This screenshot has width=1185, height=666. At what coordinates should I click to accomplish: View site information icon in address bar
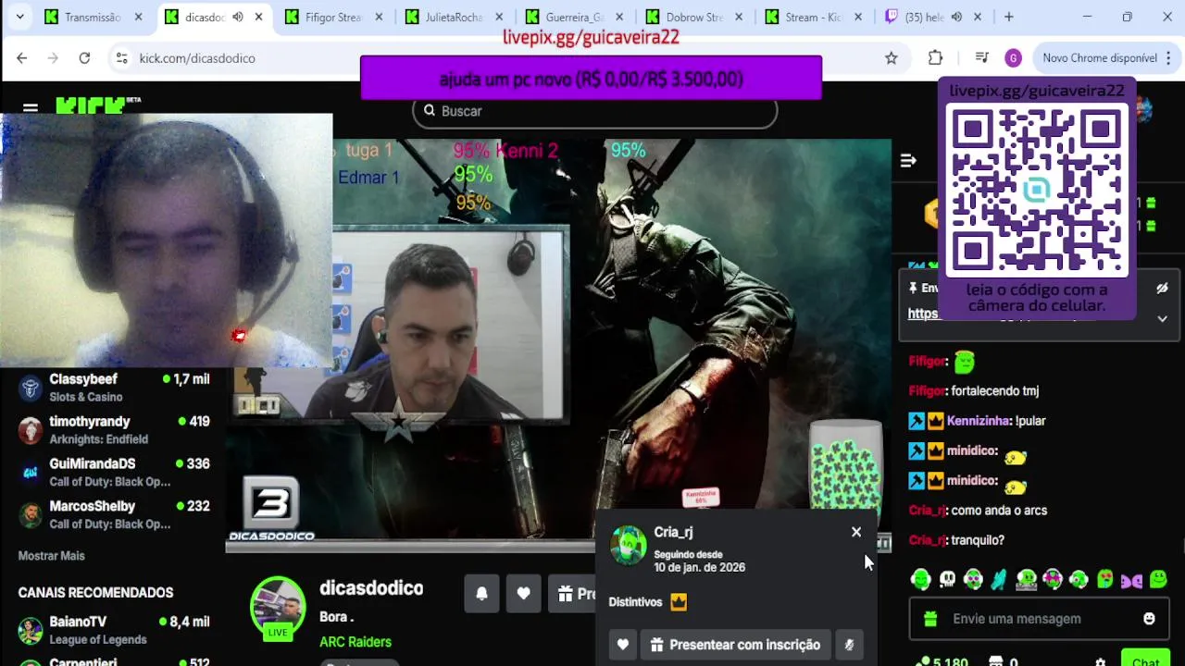(x=120, y=57)
